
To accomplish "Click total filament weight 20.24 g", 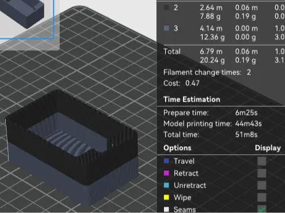I will [x=212, y=61].
